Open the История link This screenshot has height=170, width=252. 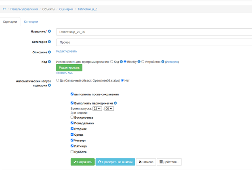point(172,62)
